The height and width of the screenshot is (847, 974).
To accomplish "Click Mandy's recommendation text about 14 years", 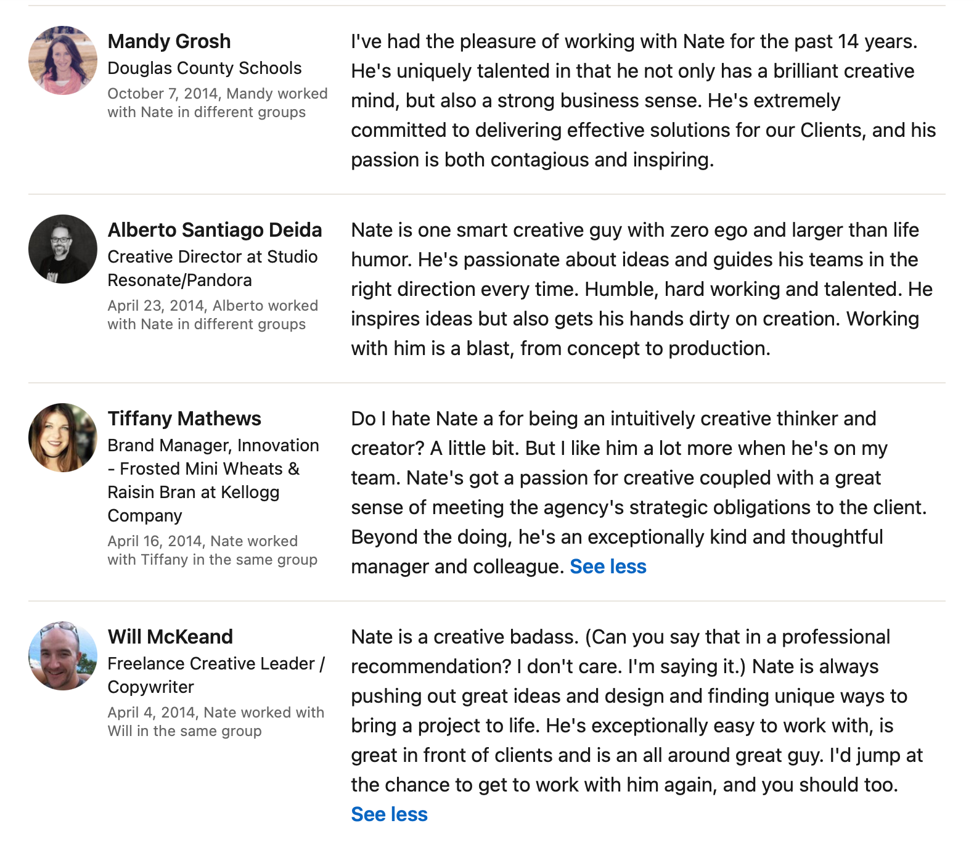I will pos(642,100).
